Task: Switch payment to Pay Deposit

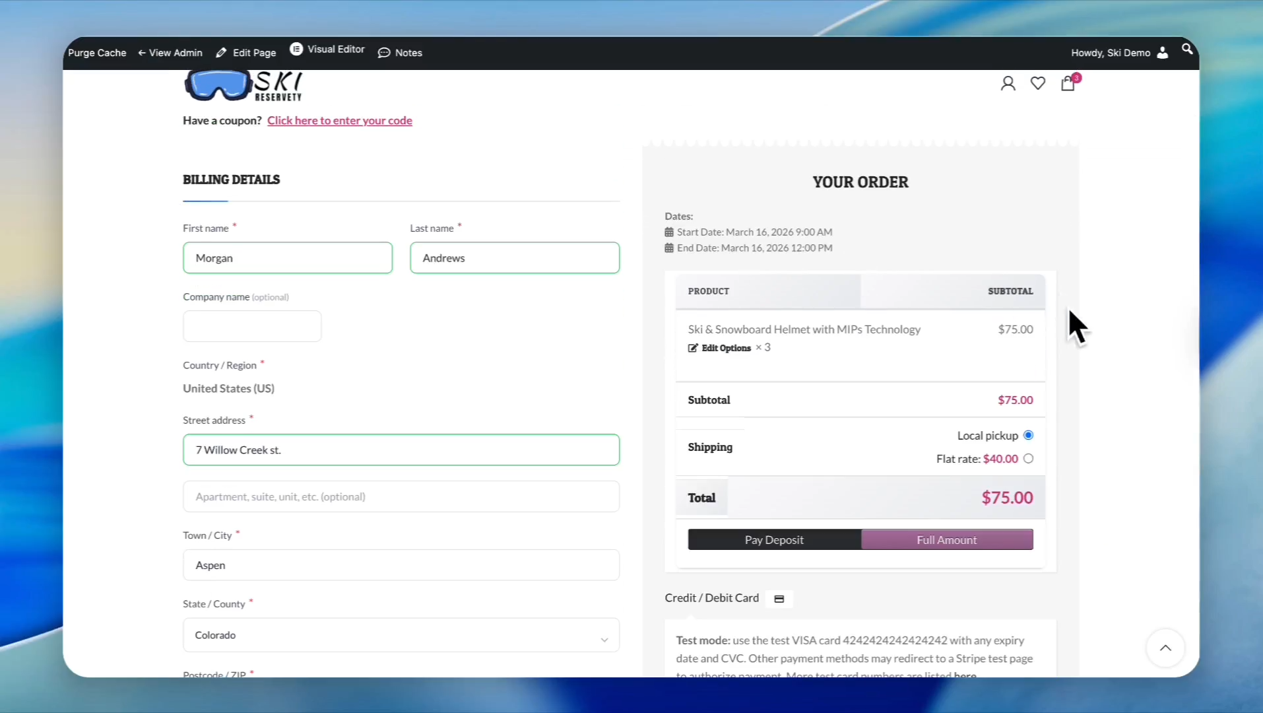Action: point(774,540)
